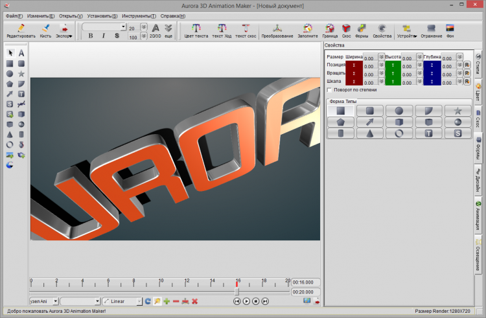Select the text tool in left toolbox
The width and height of the screenshot is (486, 318).
point(21,53)
